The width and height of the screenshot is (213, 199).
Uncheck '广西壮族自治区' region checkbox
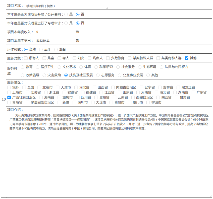[x=9, y=97]
